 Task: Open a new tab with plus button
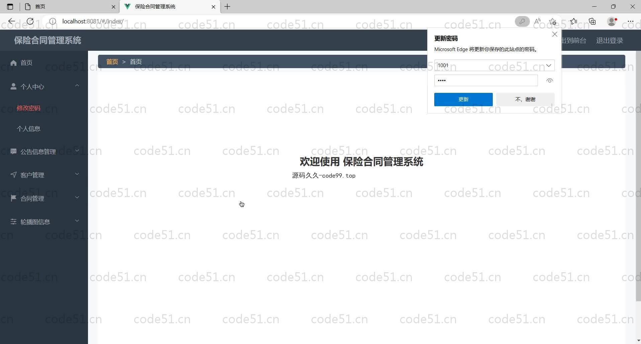click(227, 7)
